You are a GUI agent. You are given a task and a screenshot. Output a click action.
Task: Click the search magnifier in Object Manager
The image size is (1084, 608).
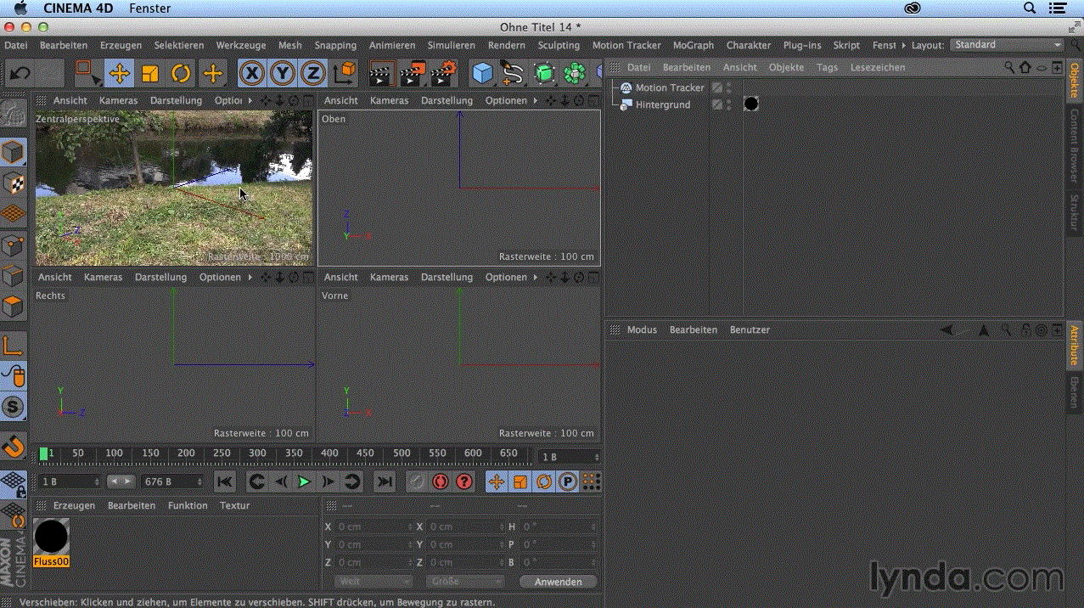pos(1009,67)
